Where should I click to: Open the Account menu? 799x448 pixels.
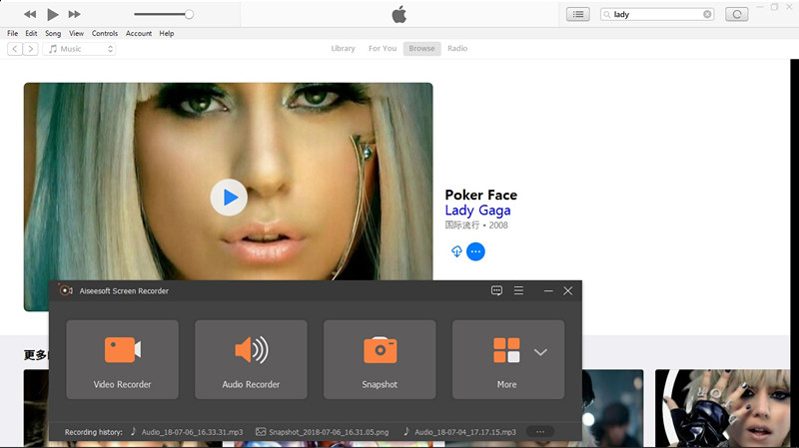click(x=139, y=33)
